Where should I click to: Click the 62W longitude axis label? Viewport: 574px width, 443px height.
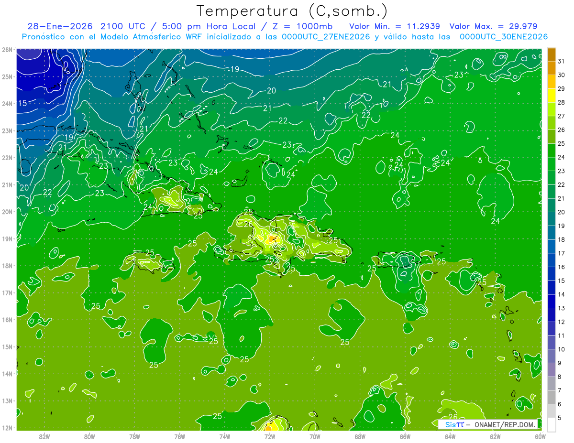click(x=495, y=436)
